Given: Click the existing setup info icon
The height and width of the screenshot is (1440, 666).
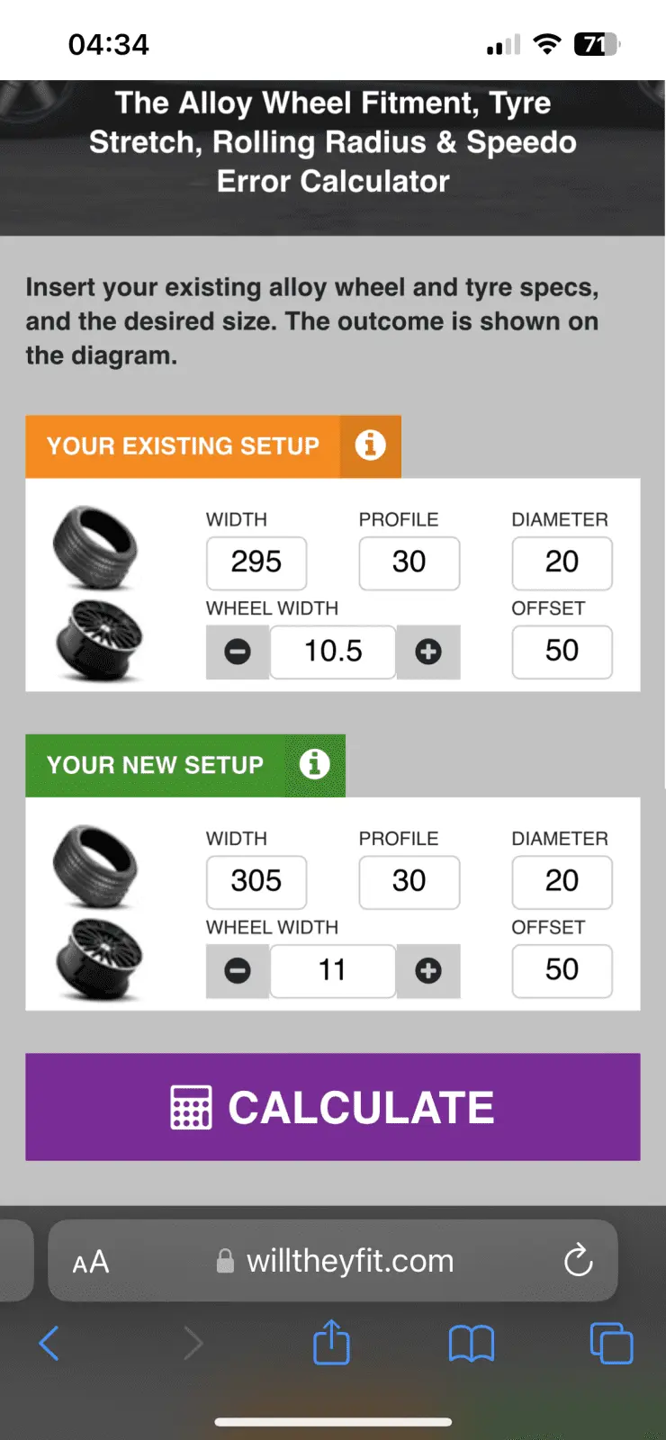Looking at the screenshot, I should click(370, 445).
